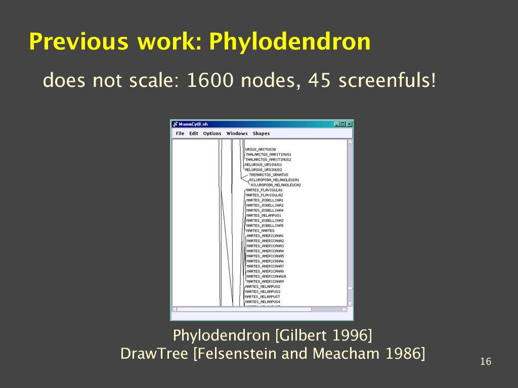Screen dimensions: 518x388
Task: Select the MARTES_MARTES leaf label
Action: coord(260,231)
